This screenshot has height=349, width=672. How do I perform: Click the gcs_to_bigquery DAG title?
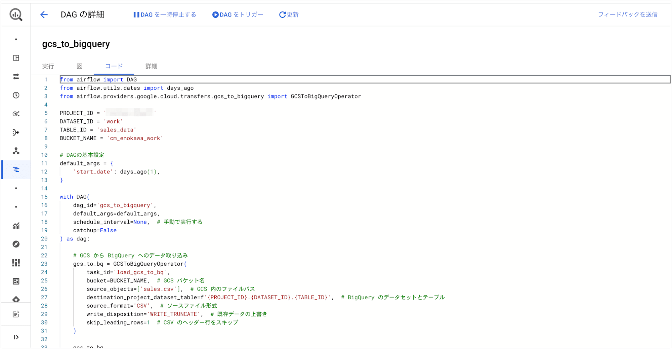click(76, 44)
